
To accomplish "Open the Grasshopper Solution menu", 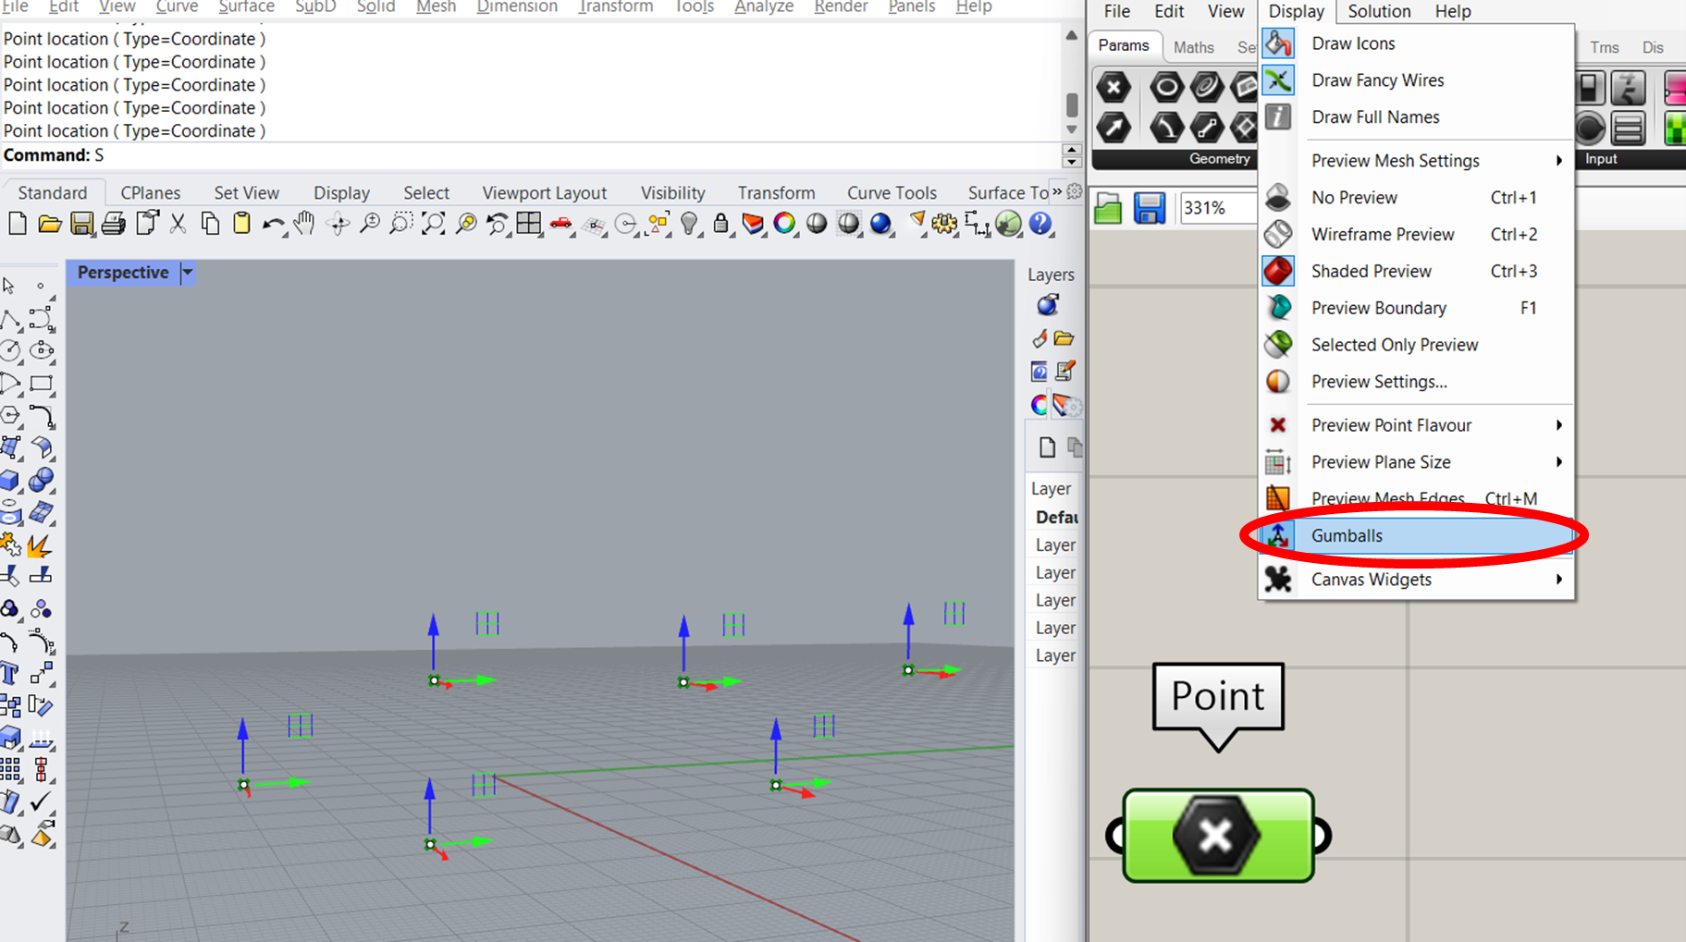I will click(x=1379, y=11).
